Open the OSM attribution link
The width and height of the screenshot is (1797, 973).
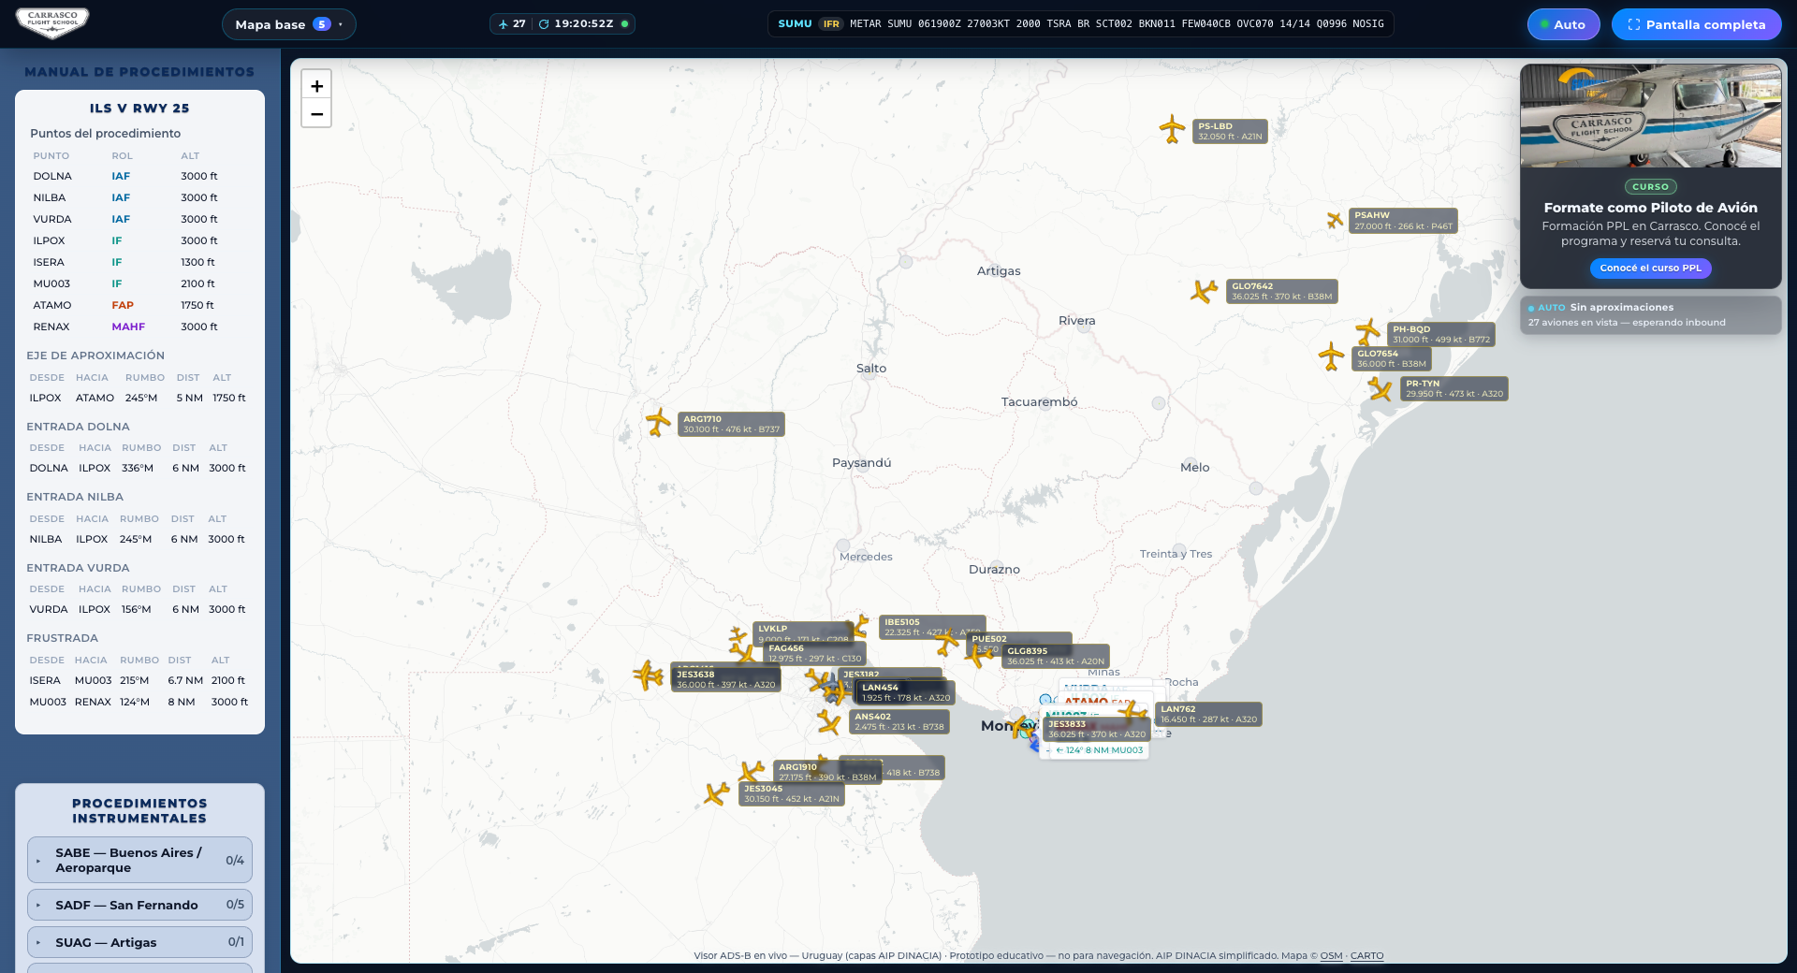click(1331, 956)
